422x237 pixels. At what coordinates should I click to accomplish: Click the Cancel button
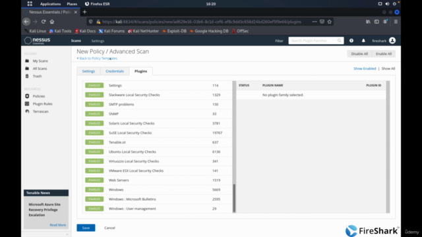(109, 228)
